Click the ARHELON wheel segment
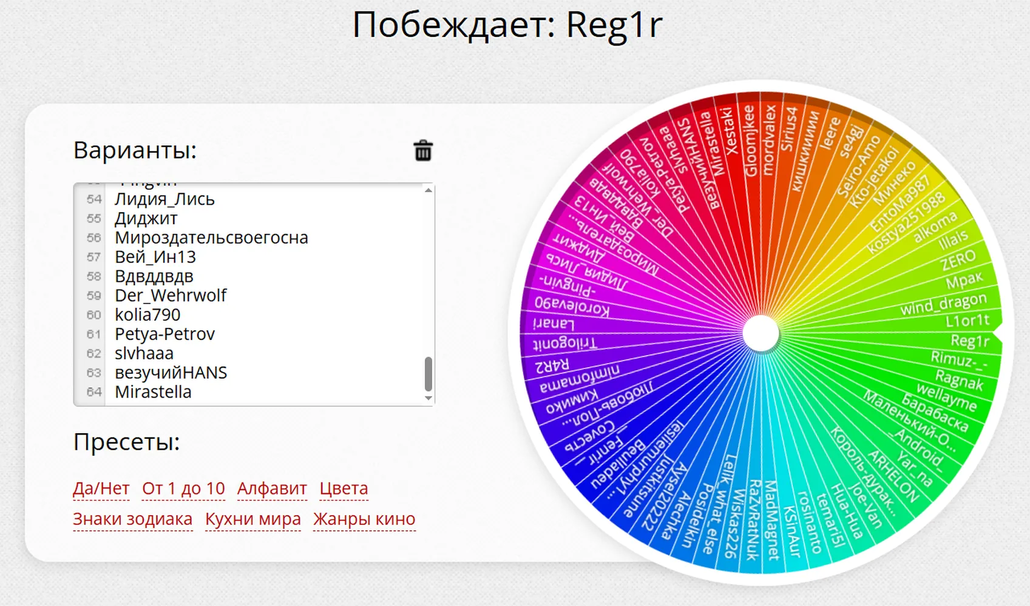Screen dimensions: 1030x606 (893, 476)
